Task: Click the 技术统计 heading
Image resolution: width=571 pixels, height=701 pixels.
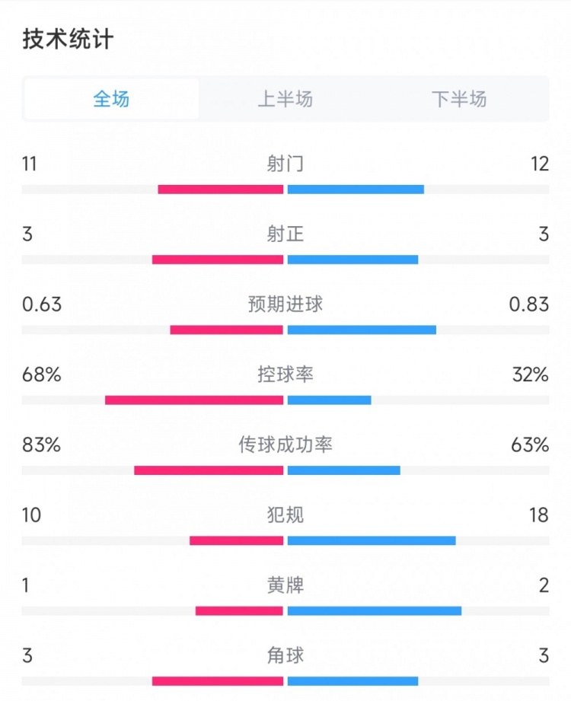Action: tap(69, 40)
